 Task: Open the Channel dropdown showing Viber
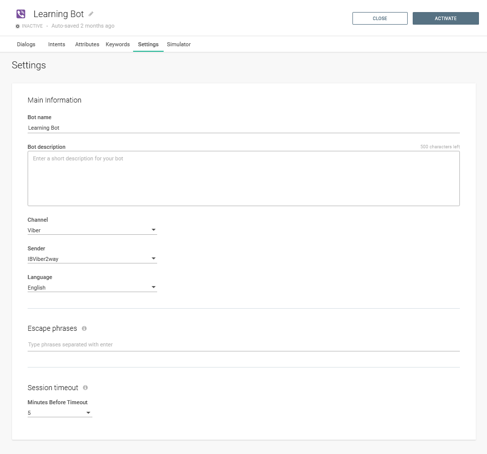[x=92, y=230]
